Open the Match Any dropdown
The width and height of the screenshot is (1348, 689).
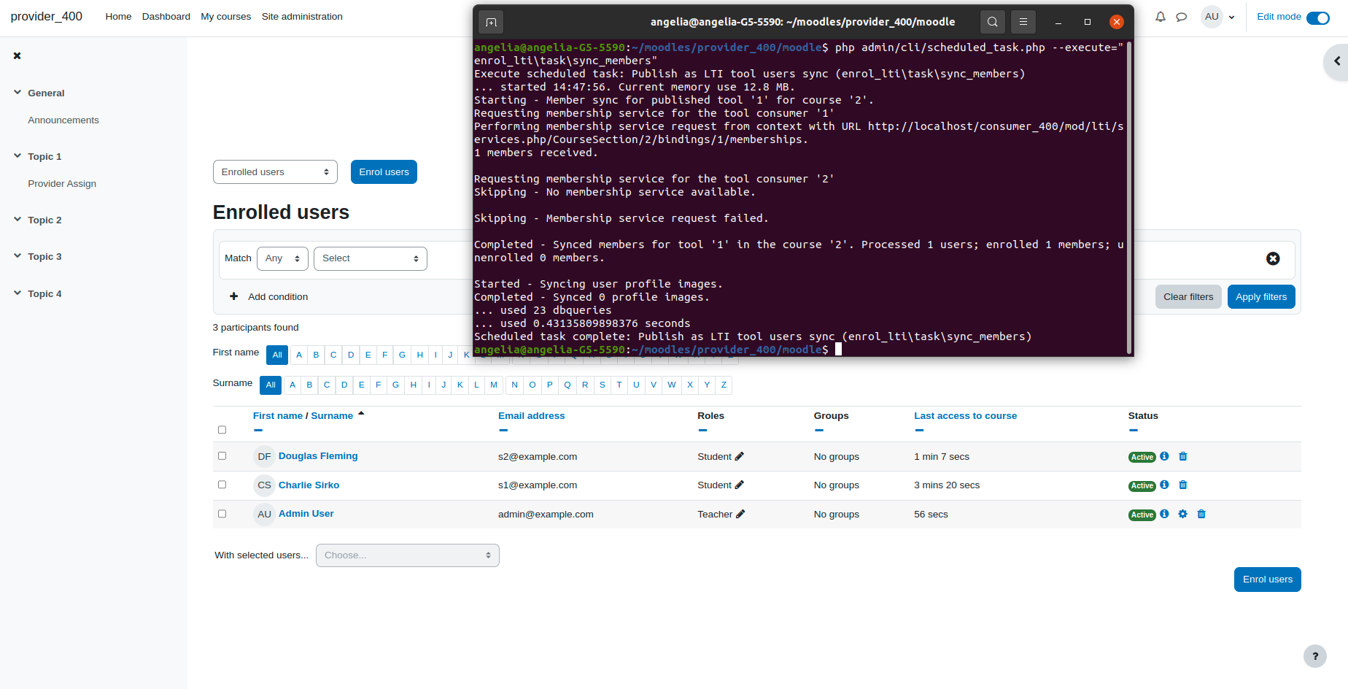pos(282,258)
